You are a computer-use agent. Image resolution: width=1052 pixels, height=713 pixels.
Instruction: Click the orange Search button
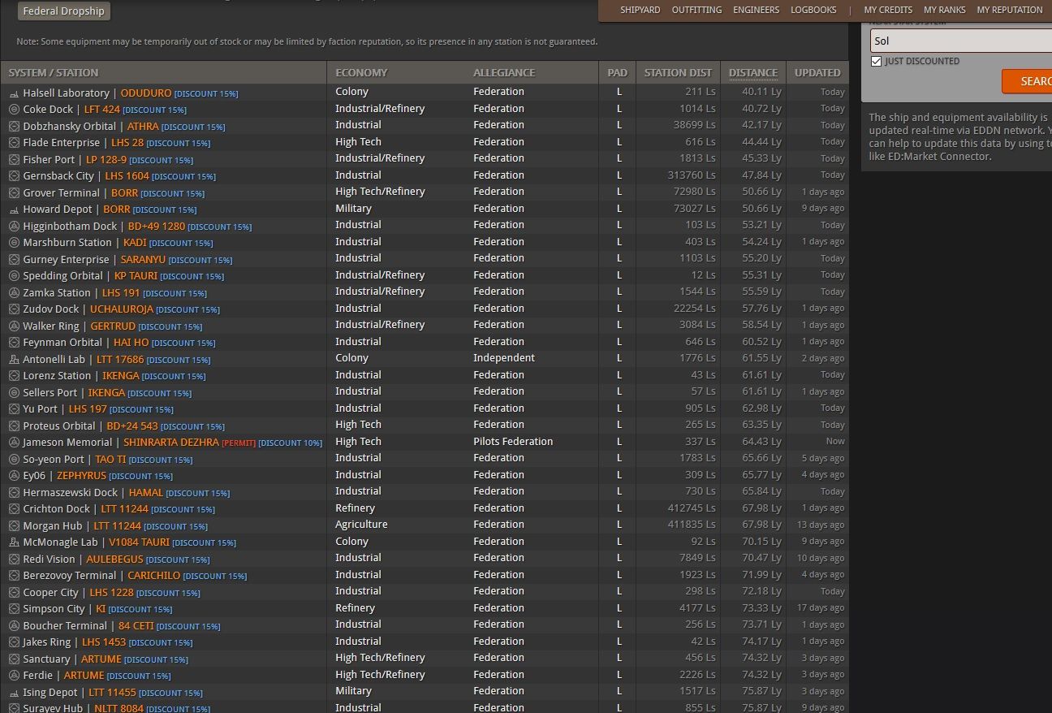(x=1028, y=81)
